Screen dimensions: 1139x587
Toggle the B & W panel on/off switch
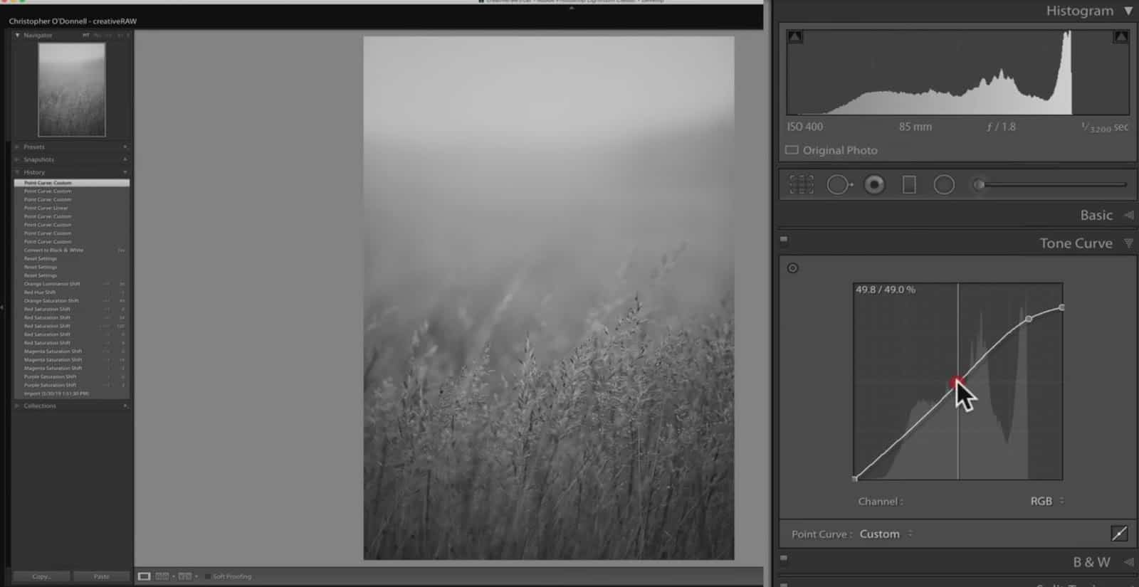click(x=784, y=559)
